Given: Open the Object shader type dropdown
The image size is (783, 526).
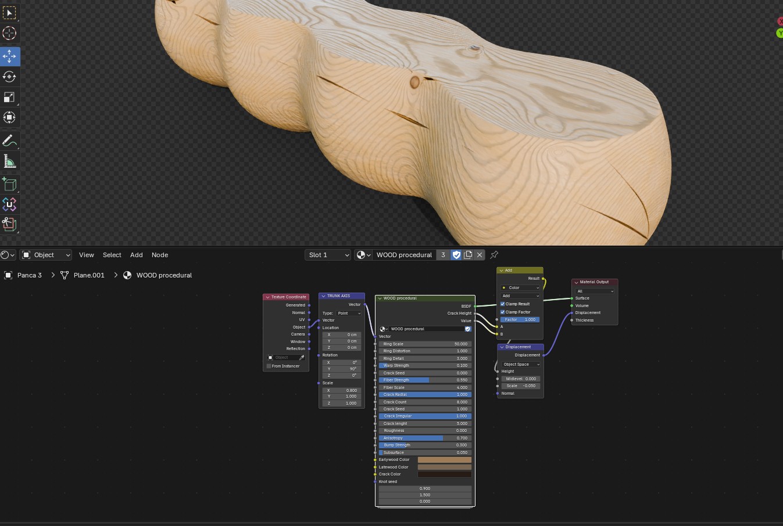Looking at the screenshot, I should [46, 255].
